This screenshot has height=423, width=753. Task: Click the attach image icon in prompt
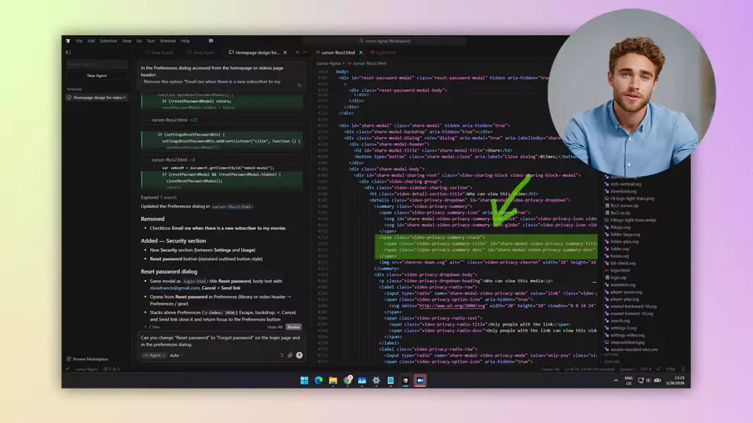[290, 355]
